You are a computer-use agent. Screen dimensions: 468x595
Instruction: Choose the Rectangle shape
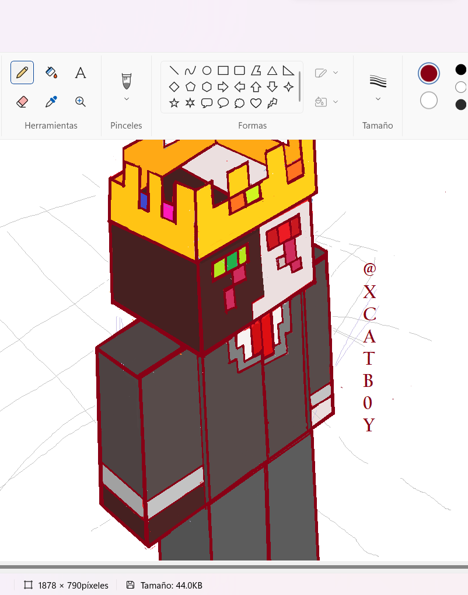[x=223, y=71]
